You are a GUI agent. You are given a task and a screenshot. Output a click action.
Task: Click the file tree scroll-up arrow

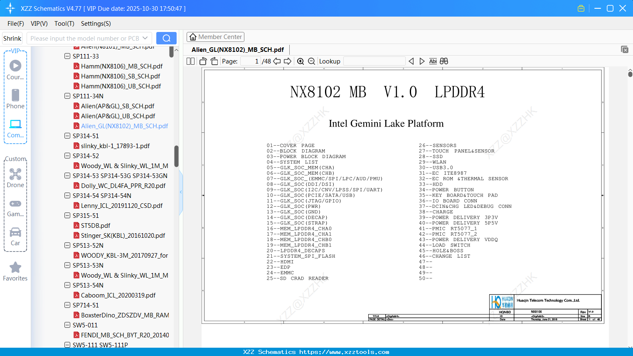point(176,50)
